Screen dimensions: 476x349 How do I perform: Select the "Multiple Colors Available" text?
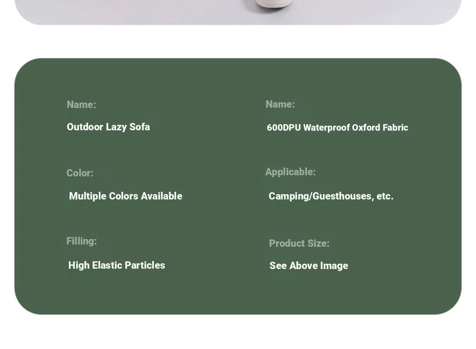pyautogui.click(x=126, y=196)
